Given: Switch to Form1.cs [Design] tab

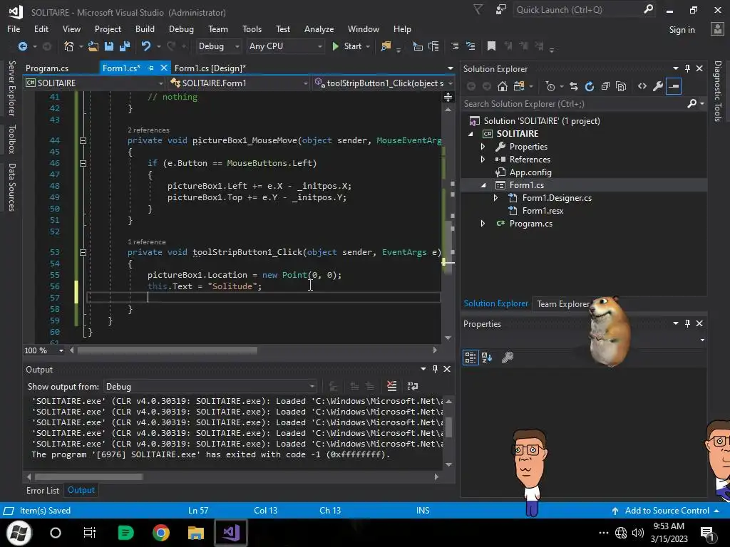Looking at the screenshot, I should [210, 68].
